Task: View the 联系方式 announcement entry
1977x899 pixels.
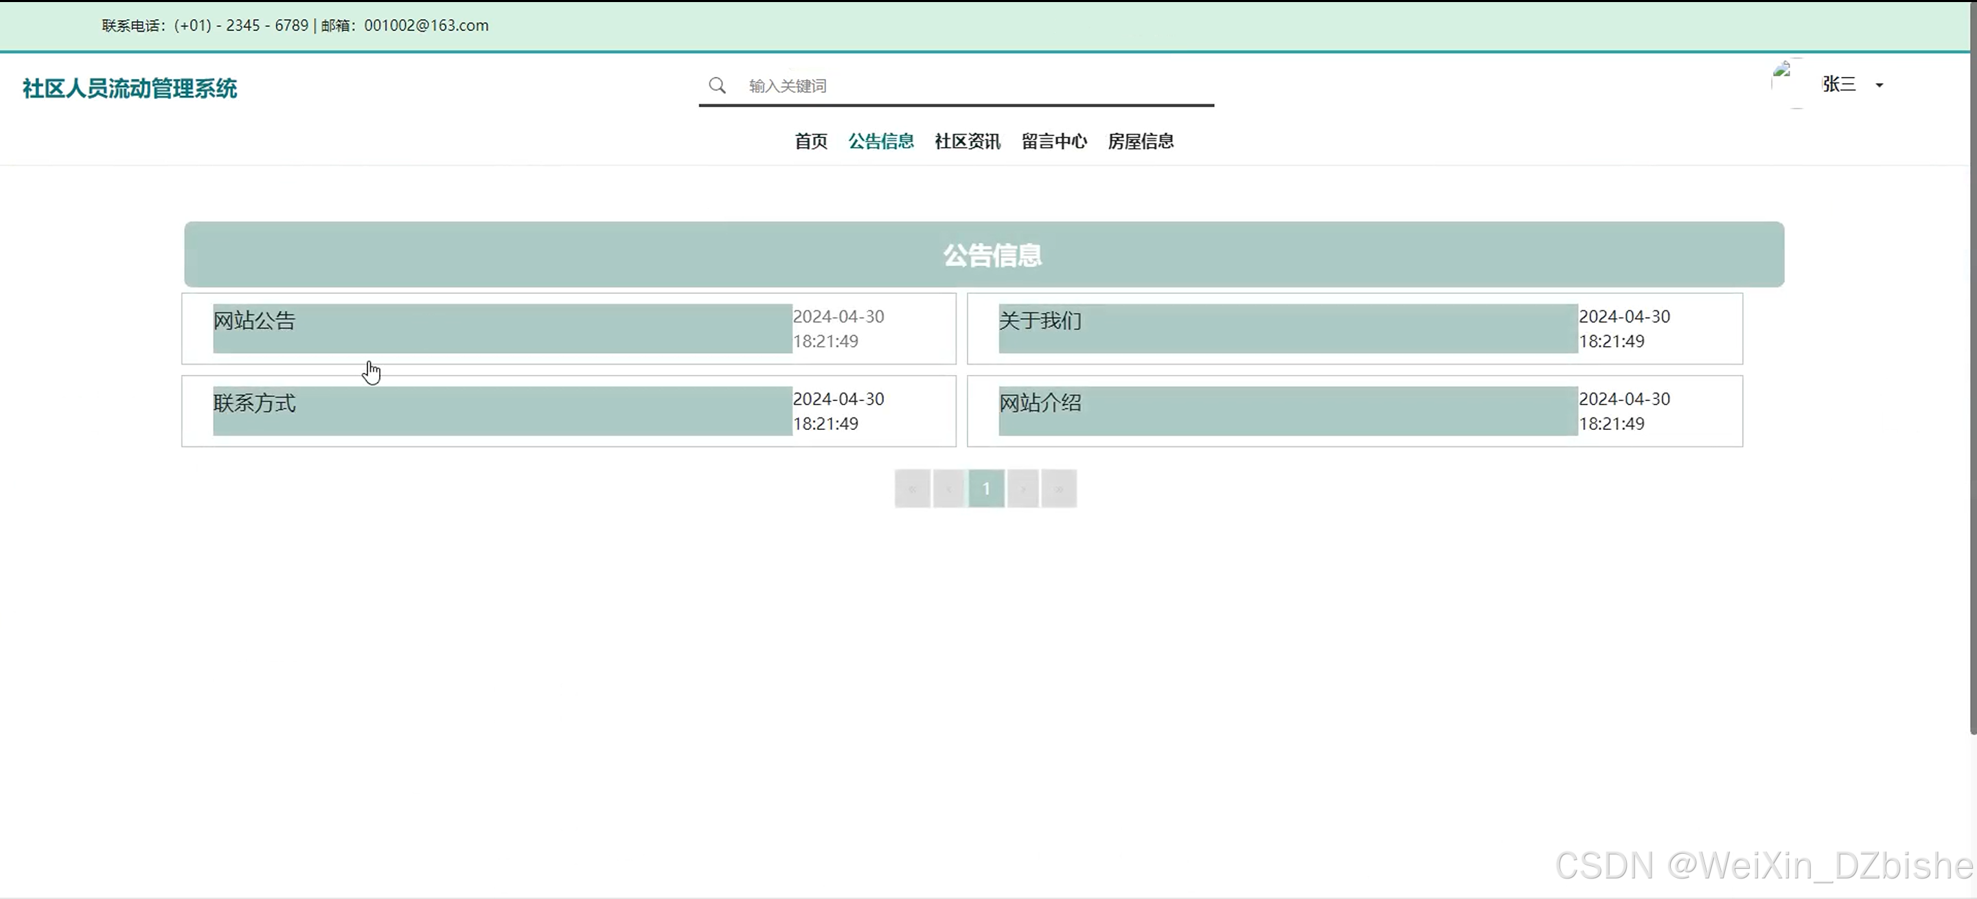Action: 255,403
